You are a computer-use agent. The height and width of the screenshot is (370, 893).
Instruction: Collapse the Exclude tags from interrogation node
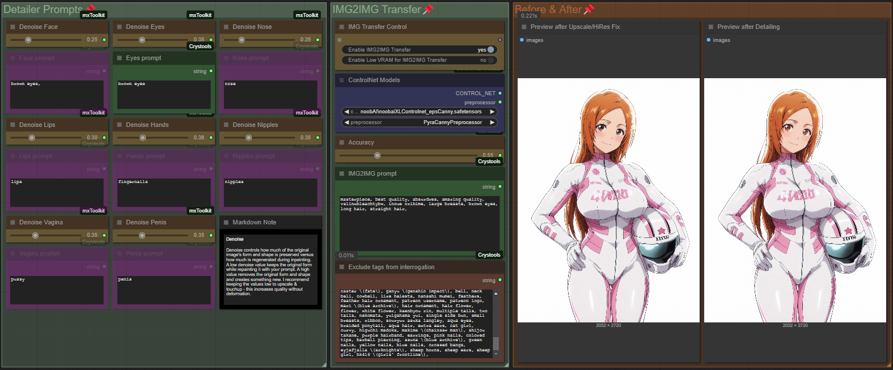pos(342,267)
